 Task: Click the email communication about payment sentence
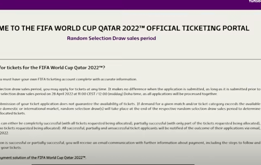pyautogui.click(x=130, y=143)
